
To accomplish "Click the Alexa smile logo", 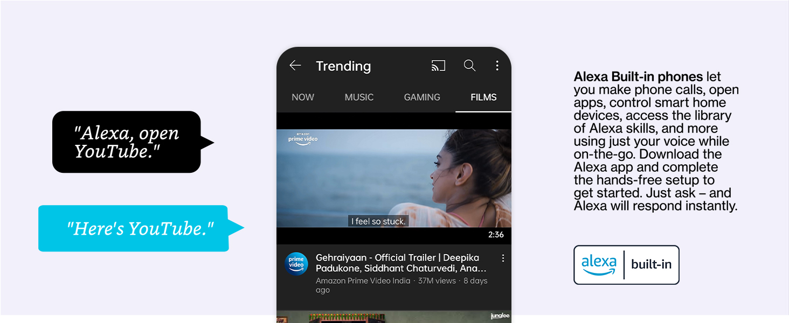I will click(599, 265).
